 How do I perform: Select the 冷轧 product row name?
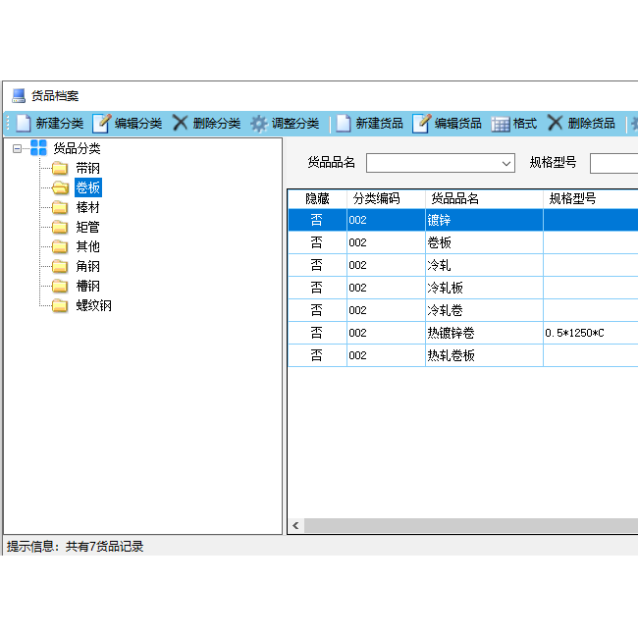(439, 265)
